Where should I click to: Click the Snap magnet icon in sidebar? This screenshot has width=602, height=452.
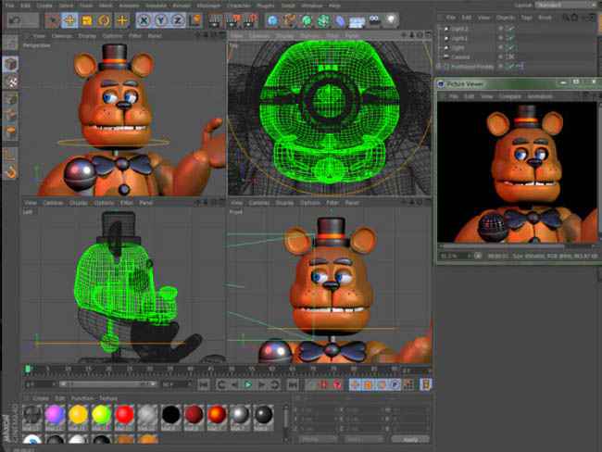11,172
